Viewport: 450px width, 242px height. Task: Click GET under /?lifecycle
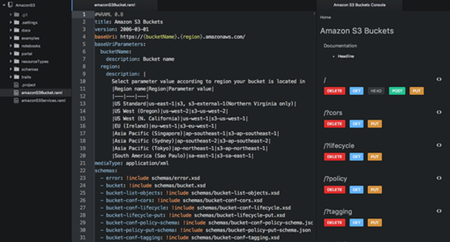(x=356, y=157)
